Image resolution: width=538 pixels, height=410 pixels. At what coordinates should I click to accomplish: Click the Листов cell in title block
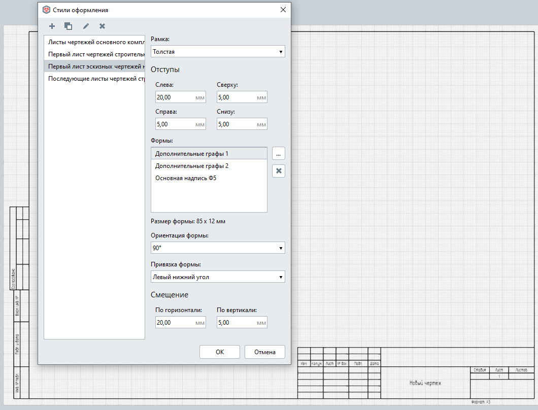click(521, 370)
